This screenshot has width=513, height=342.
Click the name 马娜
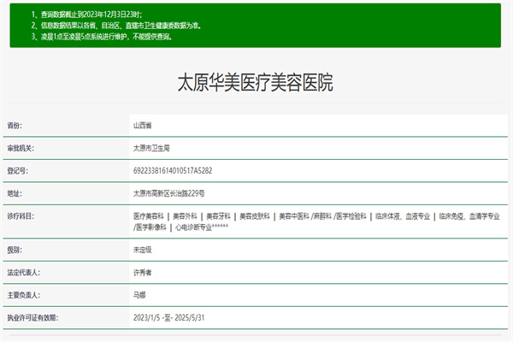139,295
